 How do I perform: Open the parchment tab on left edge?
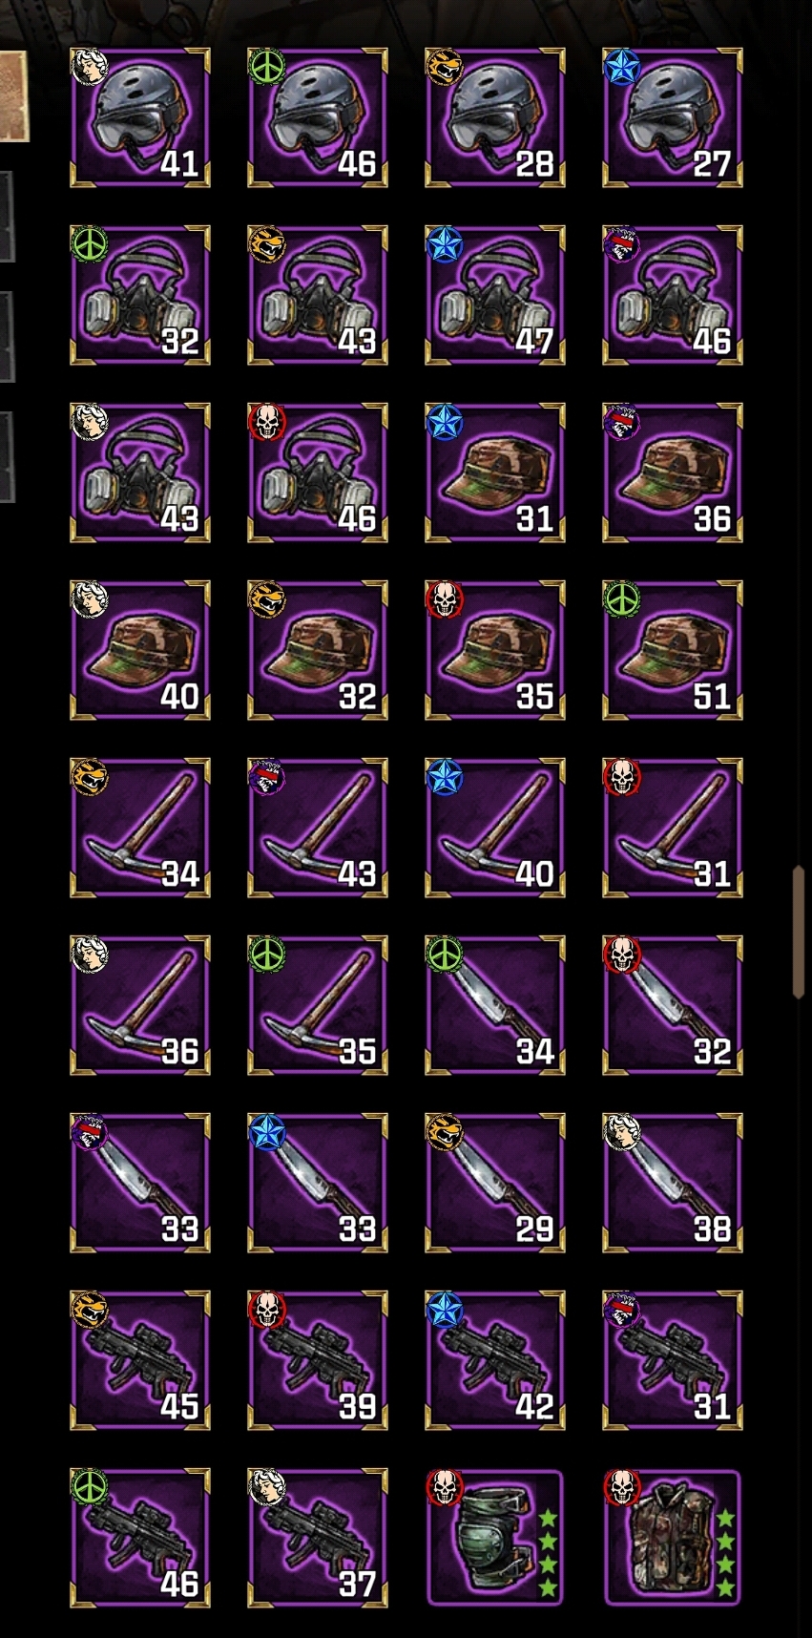point(14,96)
